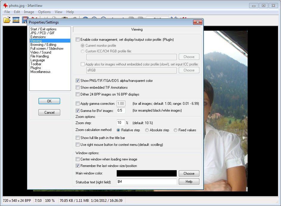The width and height of the screenshot is (281, 206).
Task: Select Fixed values zoom method
Action: [176, 130]
